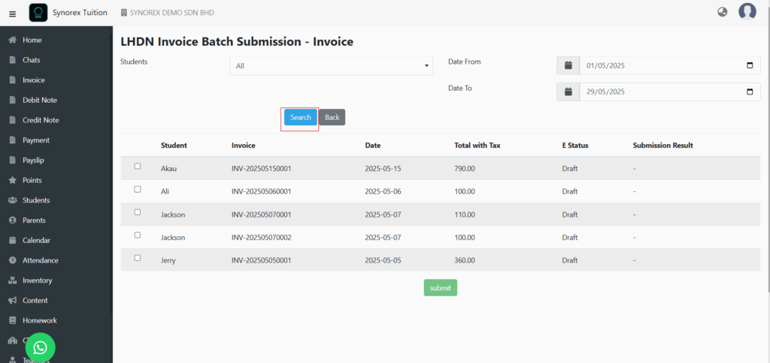Viewport: 770px width, 363px height.
Task: Click the Chats document icon
Action: pos(13,60)
